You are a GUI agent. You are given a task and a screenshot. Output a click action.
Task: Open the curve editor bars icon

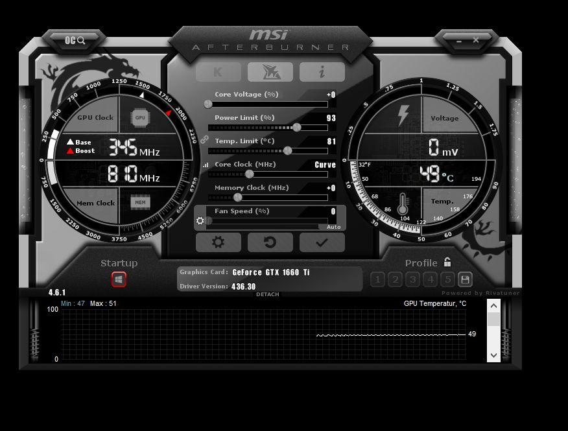(x=206, y=165)
